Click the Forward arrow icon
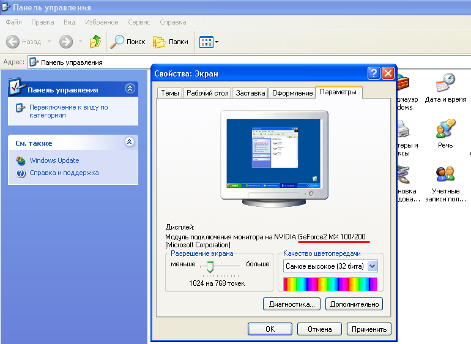Image resolution: width=471 pixels, height=344 pixels. pos(66,42)
